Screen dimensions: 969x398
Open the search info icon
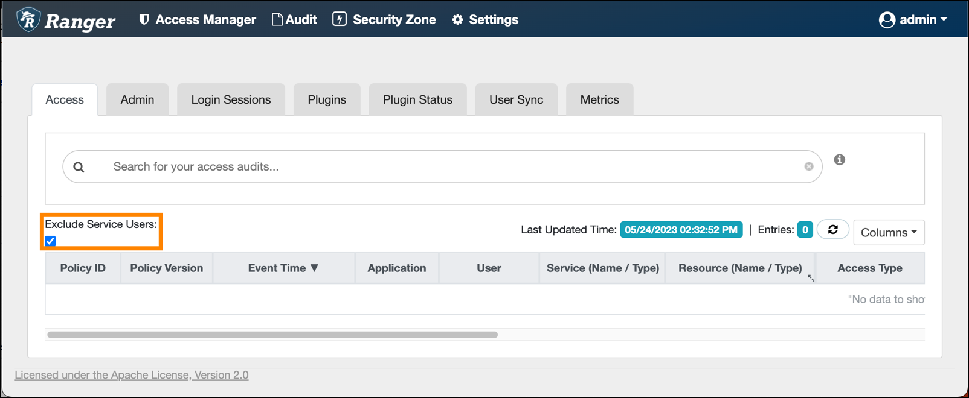click(x=839, y=160)
